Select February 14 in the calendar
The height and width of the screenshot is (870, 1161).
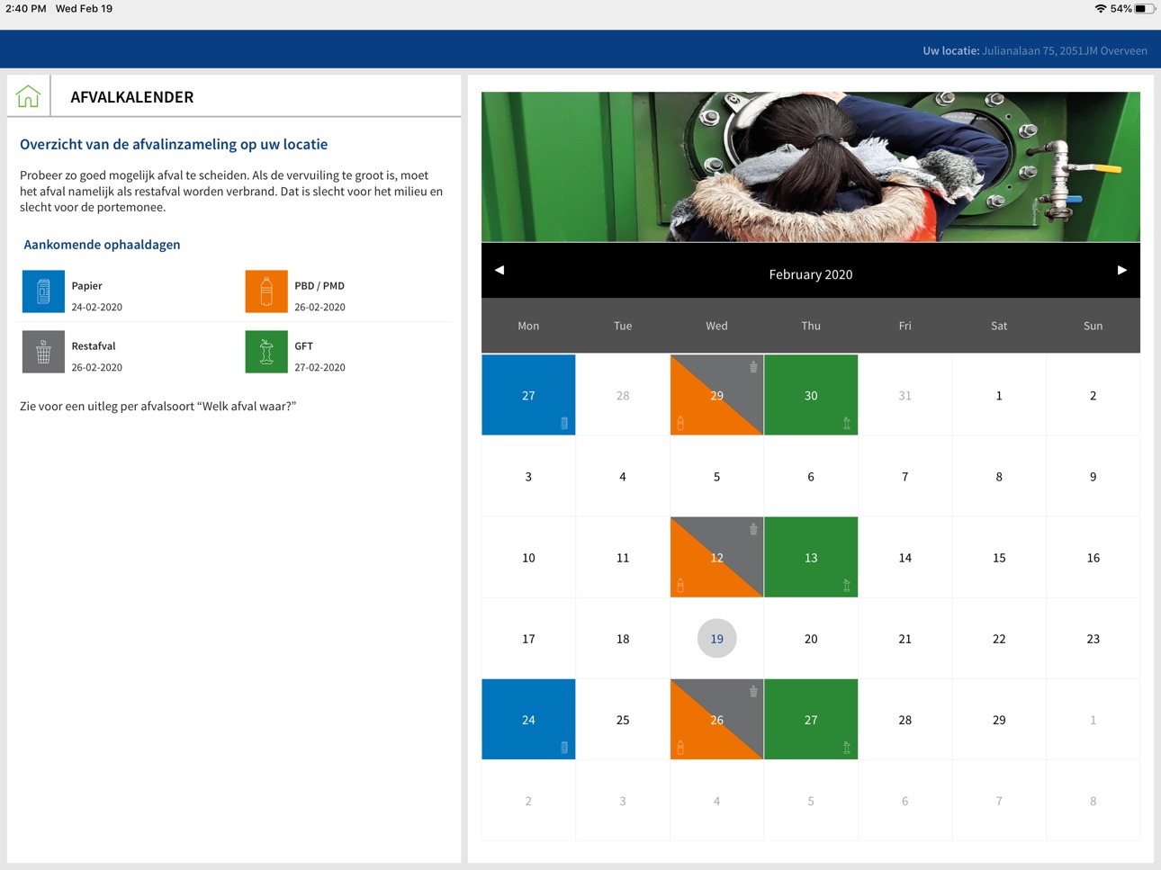coord(904,558)
